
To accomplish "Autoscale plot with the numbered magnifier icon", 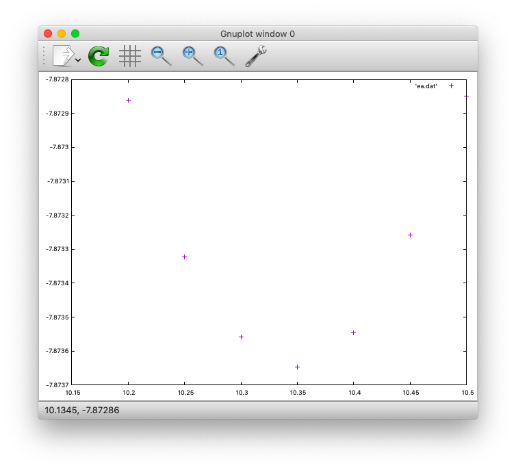I will 223,55.
